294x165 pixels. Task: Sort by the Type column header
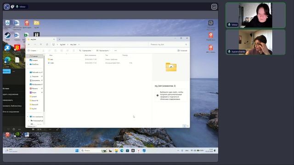pos(107,55)
